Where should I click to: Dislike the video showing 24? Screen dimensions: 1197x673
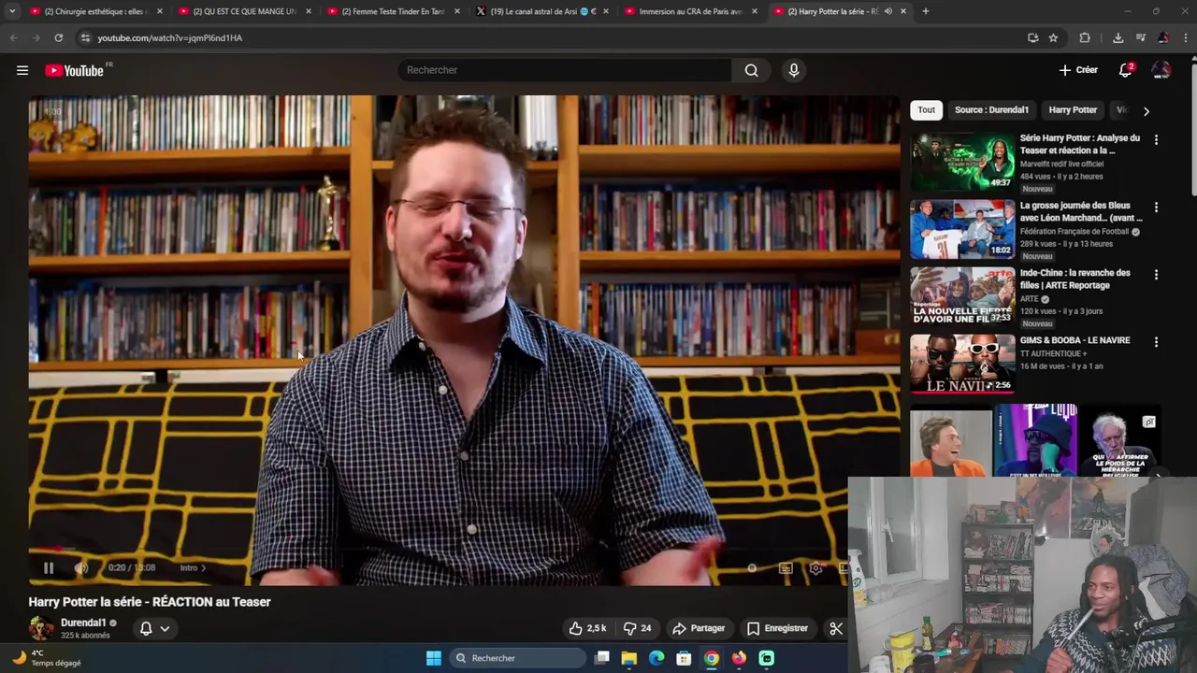click(x=638, y=628)
